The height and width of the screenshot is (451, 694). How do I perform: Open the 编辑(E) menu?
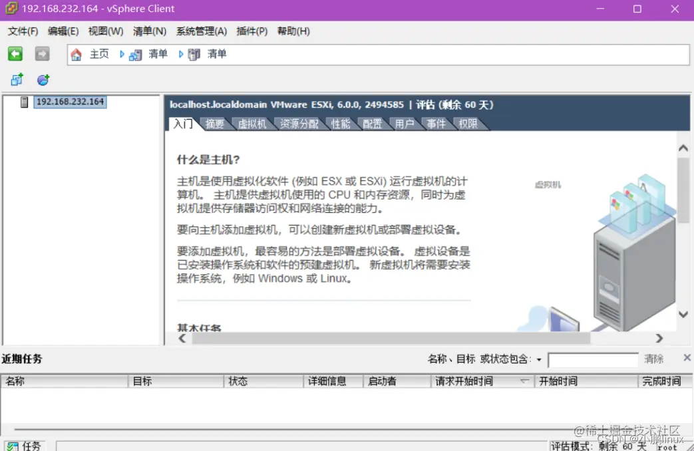63,31
